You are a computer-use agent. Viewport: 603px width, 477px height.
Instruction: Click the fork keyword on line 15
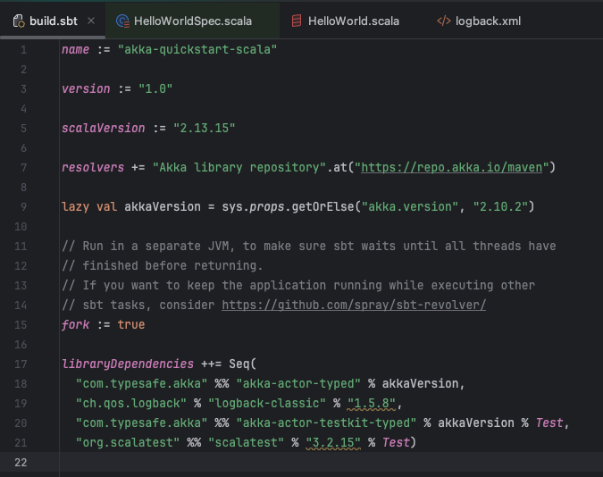75,324
